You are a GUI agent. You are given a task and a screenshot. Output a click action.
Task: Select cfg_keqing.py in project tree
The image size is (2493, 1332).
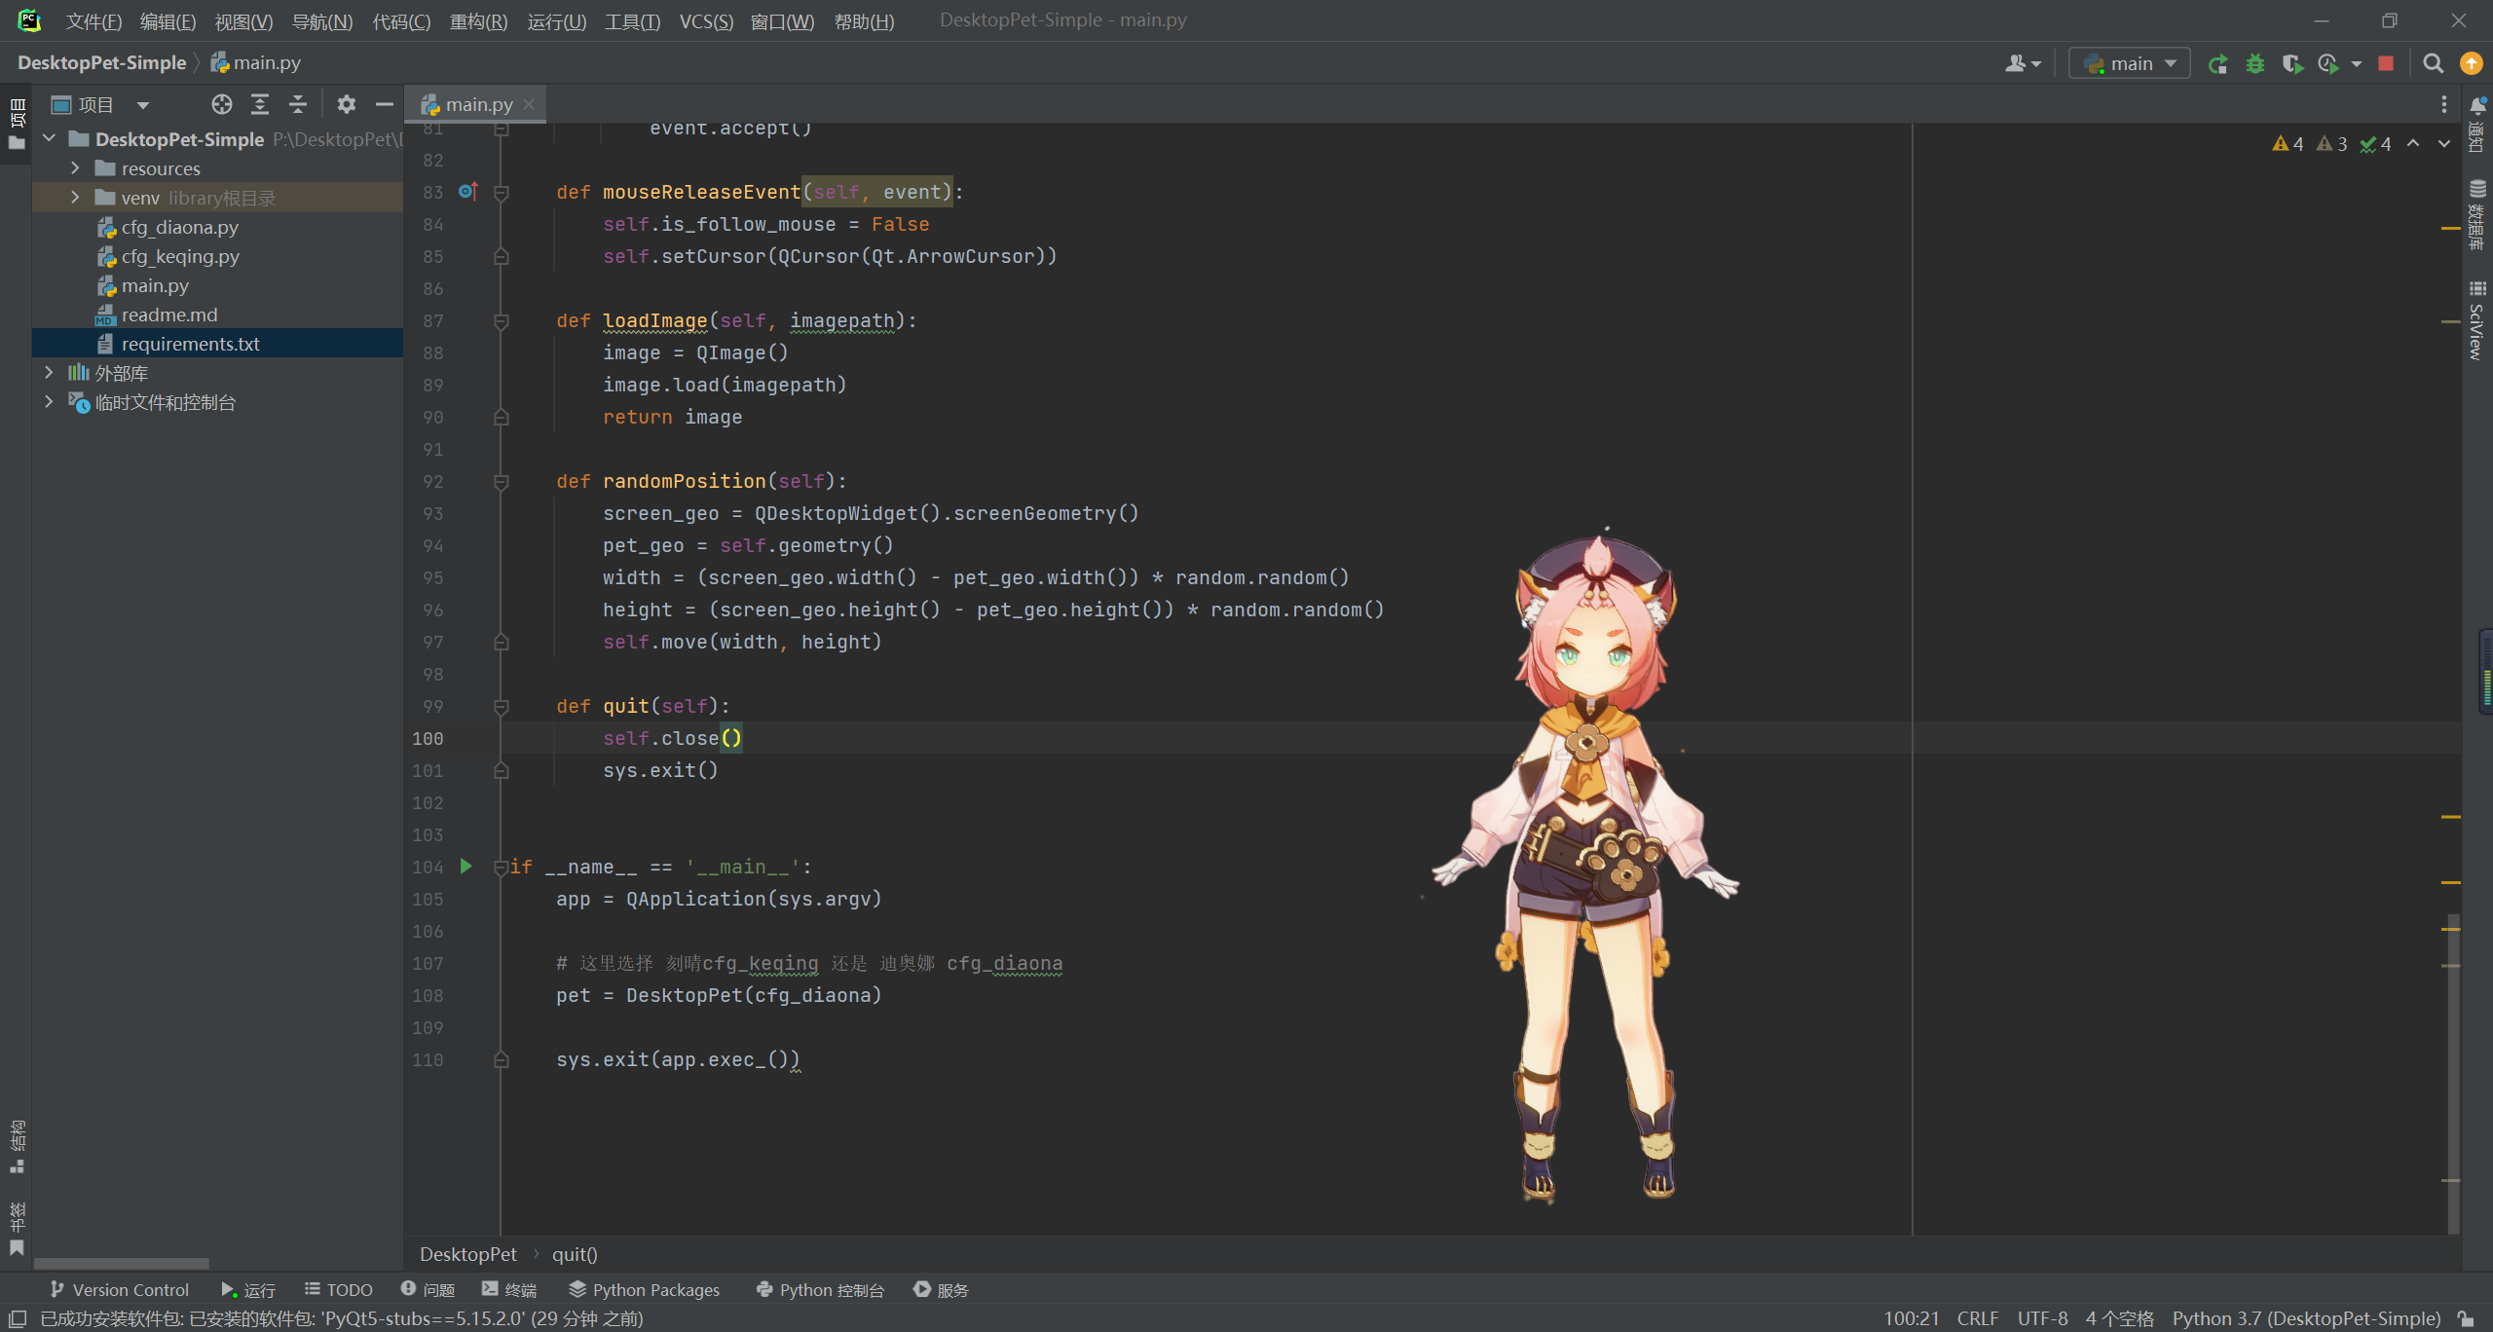click(x=179, y=256)
